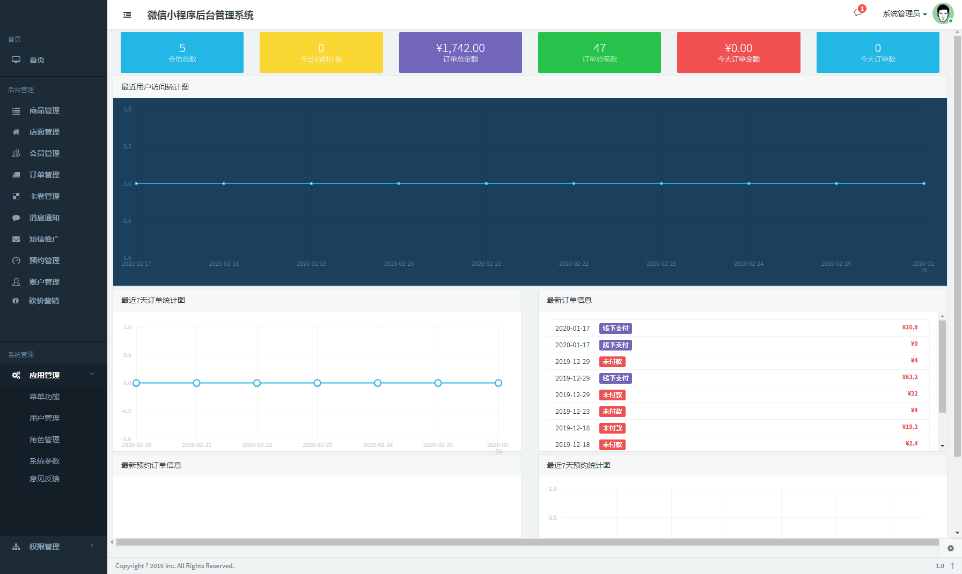Image resolution: width=962 pixels, height=574 pixels.
Task: Select the 角色管理 submenu item
Action: 45,439
